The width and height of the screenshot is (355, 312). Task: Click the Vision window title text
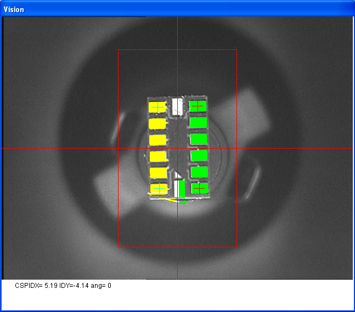(x=14, y=9)
